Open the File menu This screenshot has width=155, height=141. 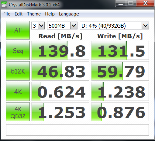coord(7,14)
